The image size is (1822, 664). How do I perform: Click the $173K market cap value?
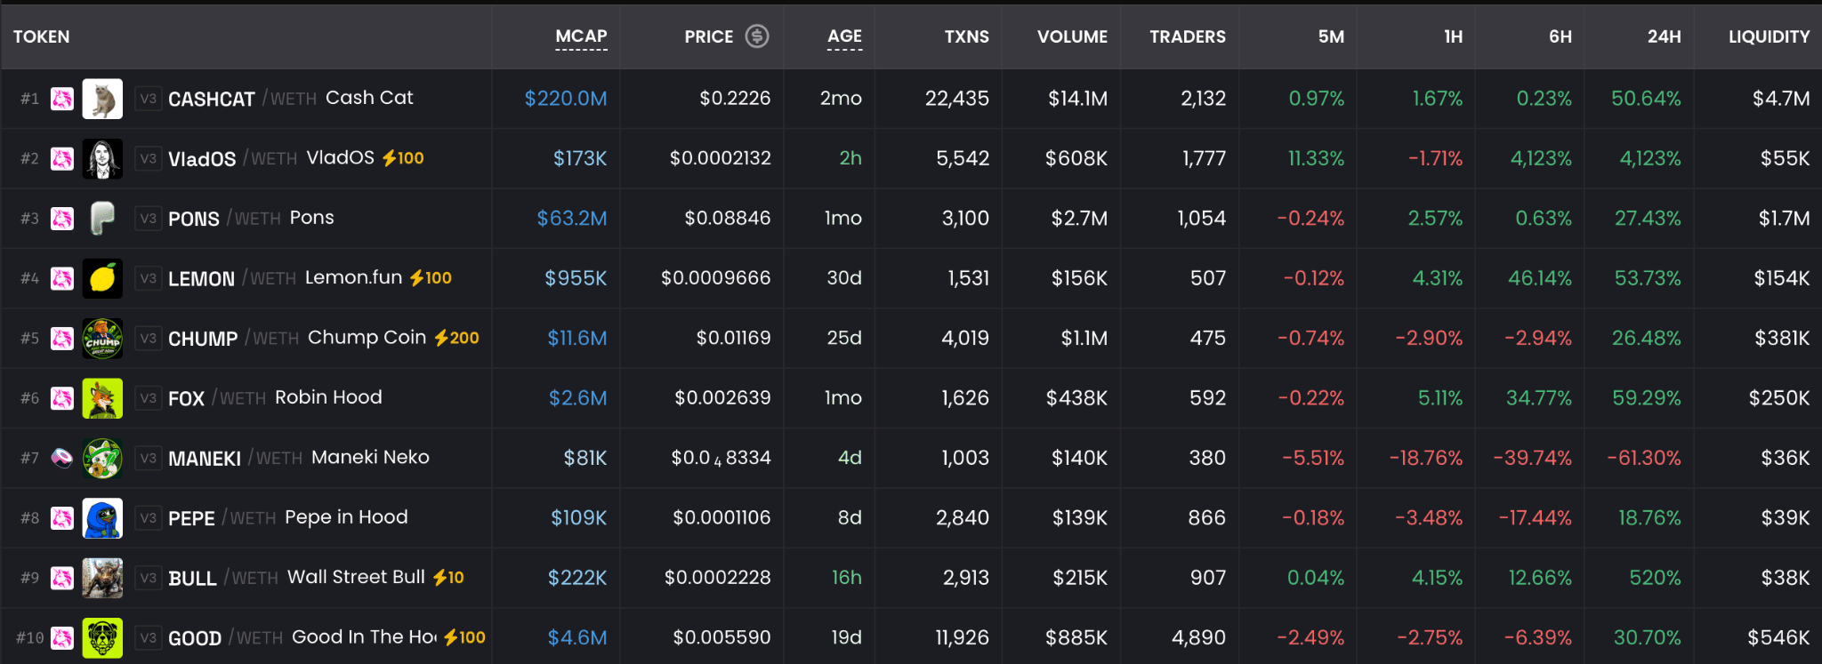click(x=580, y=158)
